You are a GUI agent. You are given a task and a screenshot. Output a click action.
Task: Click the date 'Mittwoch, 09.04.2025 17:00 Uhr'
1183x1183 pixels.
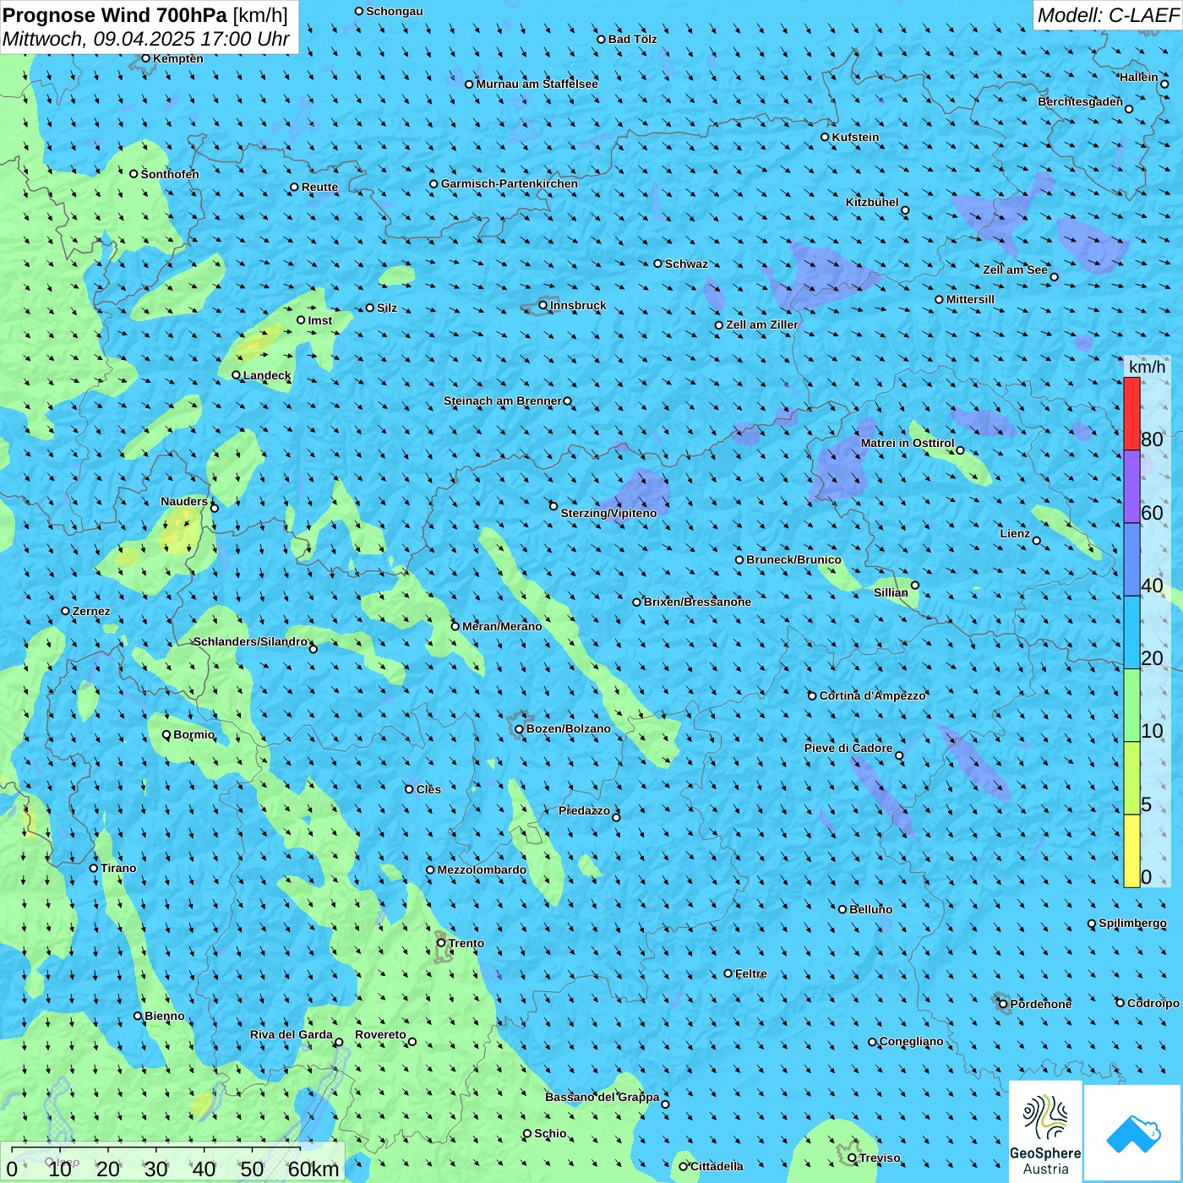tap(146, 39)
